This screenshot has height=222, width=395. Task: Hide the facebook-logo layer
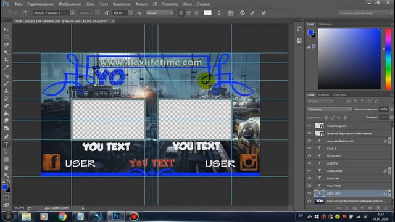coord(309,133)
